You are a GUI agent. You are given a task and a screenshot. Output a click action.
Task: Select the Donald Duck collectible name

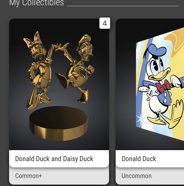click(139, 159)
